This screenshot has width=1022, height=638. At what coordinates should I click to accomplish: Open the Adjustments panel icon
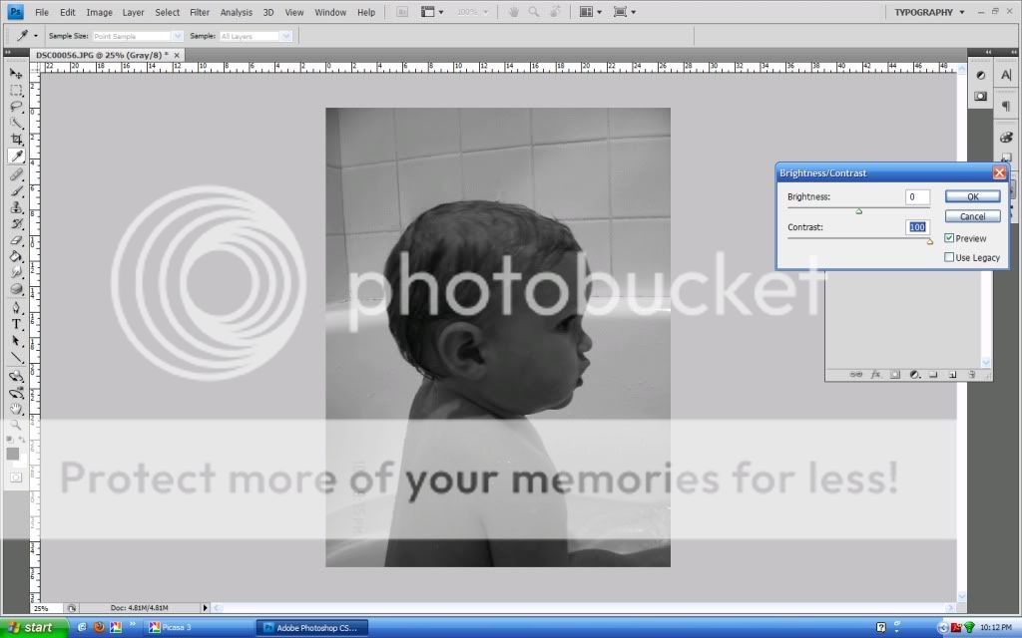[980, 76]
